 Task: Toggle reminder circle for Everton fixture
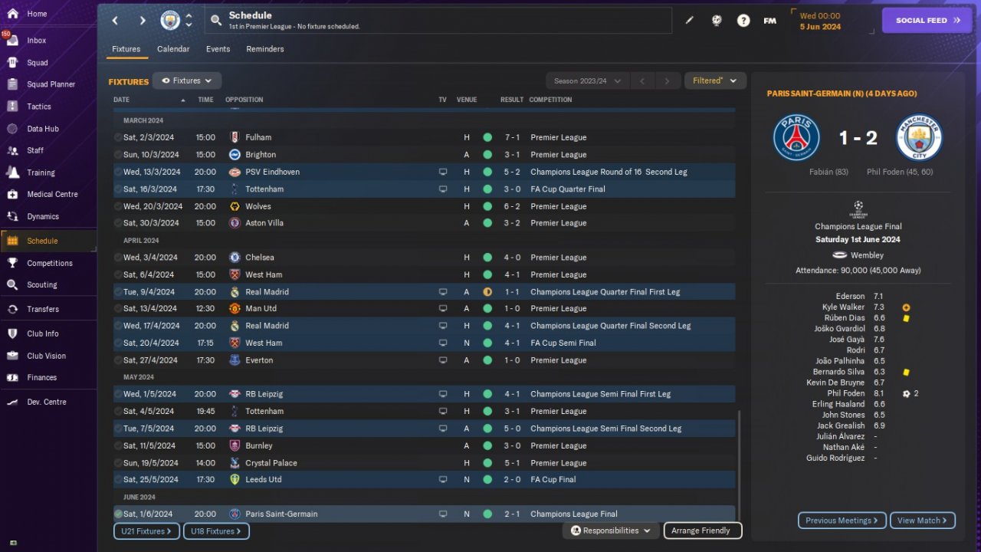tap(118, 360)
